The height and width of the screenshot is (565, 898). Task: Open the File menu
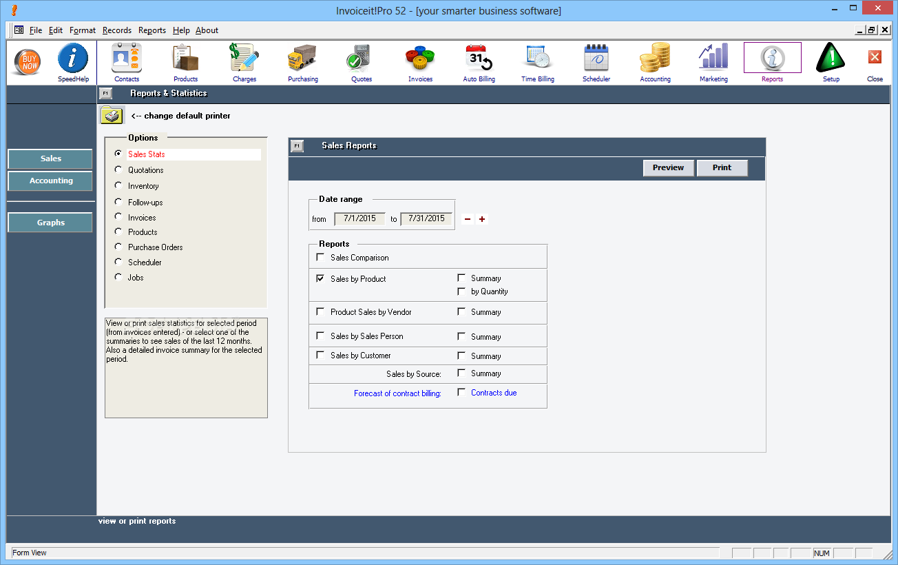click(36, 30)
